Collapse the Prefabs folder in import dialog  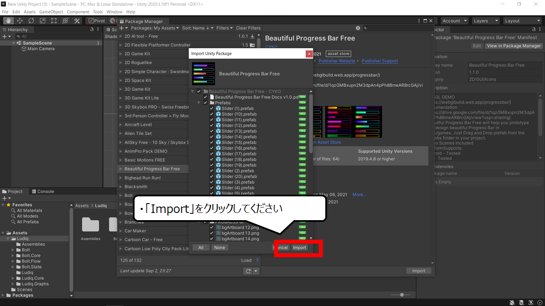pyautogui.click(x=199, y=103)
